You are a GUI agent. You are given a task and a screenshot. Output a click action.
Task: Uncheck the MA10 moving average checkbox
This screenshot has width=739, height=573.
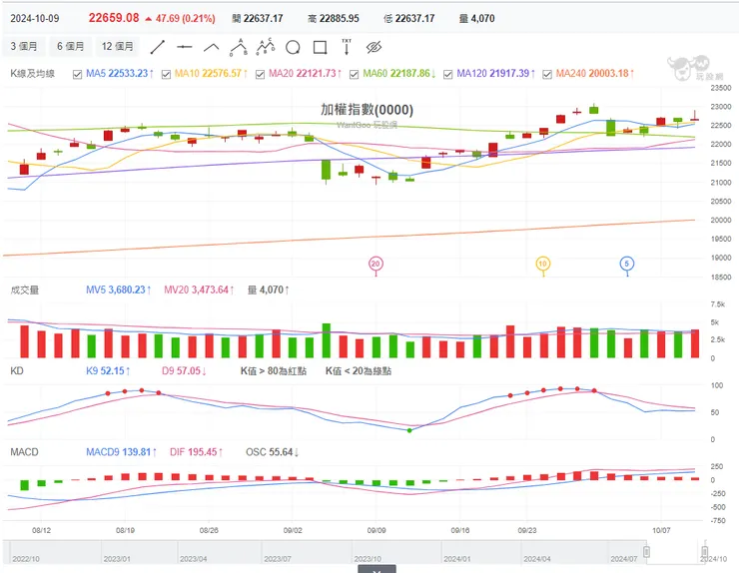[166, 74]
